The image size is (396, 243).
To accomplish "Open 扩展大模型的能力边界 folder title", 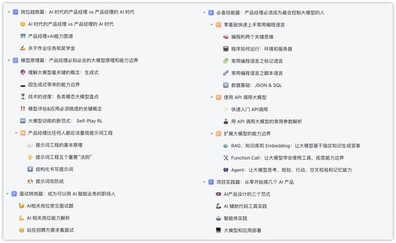I will click(x=247, y=134).
